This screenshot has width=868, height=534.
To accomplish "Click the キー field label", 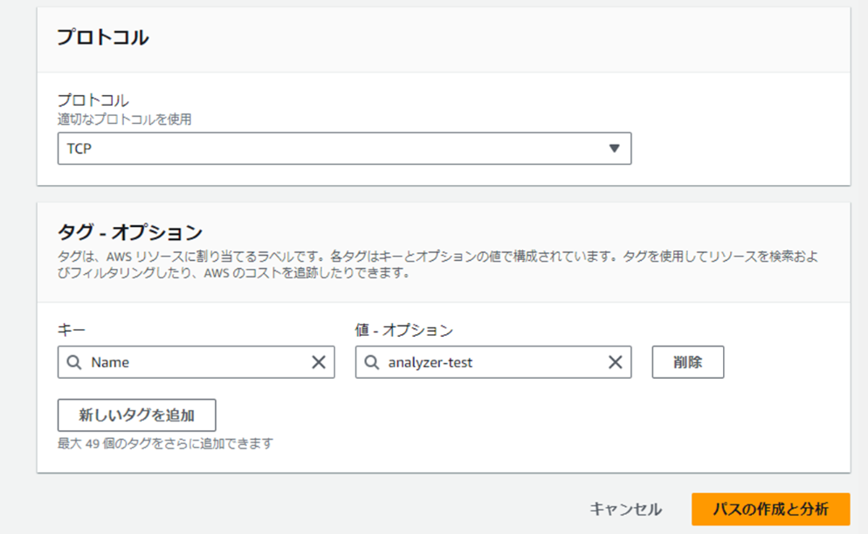I will pyautogui.click(x=72, y=331).
